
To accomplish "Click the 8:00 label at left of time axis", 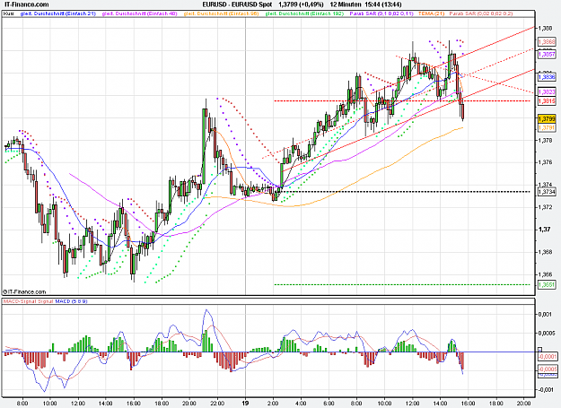I will coord(22,403).
